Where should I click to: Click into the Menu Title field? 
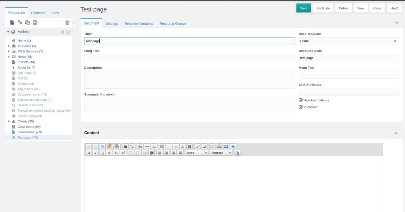(349, 75)
